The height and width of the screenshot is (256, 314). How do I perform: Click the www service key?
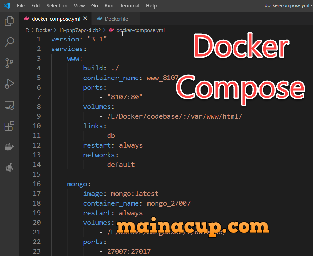coord(73,59)
